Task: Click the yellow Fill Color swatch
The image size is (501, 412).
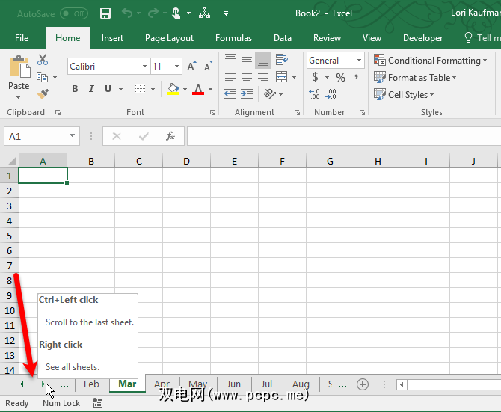Action: tap(173, 89)
